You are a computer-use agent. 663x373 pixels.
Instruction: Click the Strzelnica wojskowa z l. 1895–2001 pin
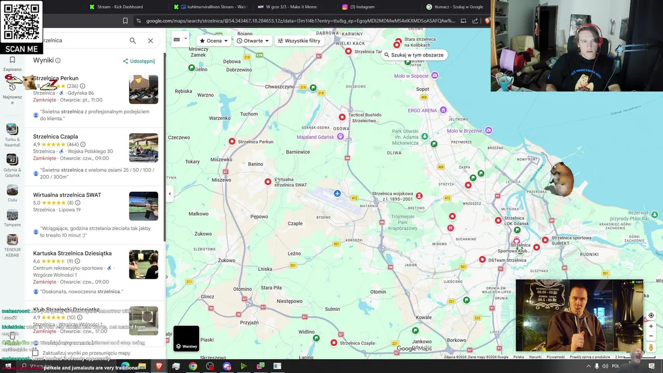(419, 196)
